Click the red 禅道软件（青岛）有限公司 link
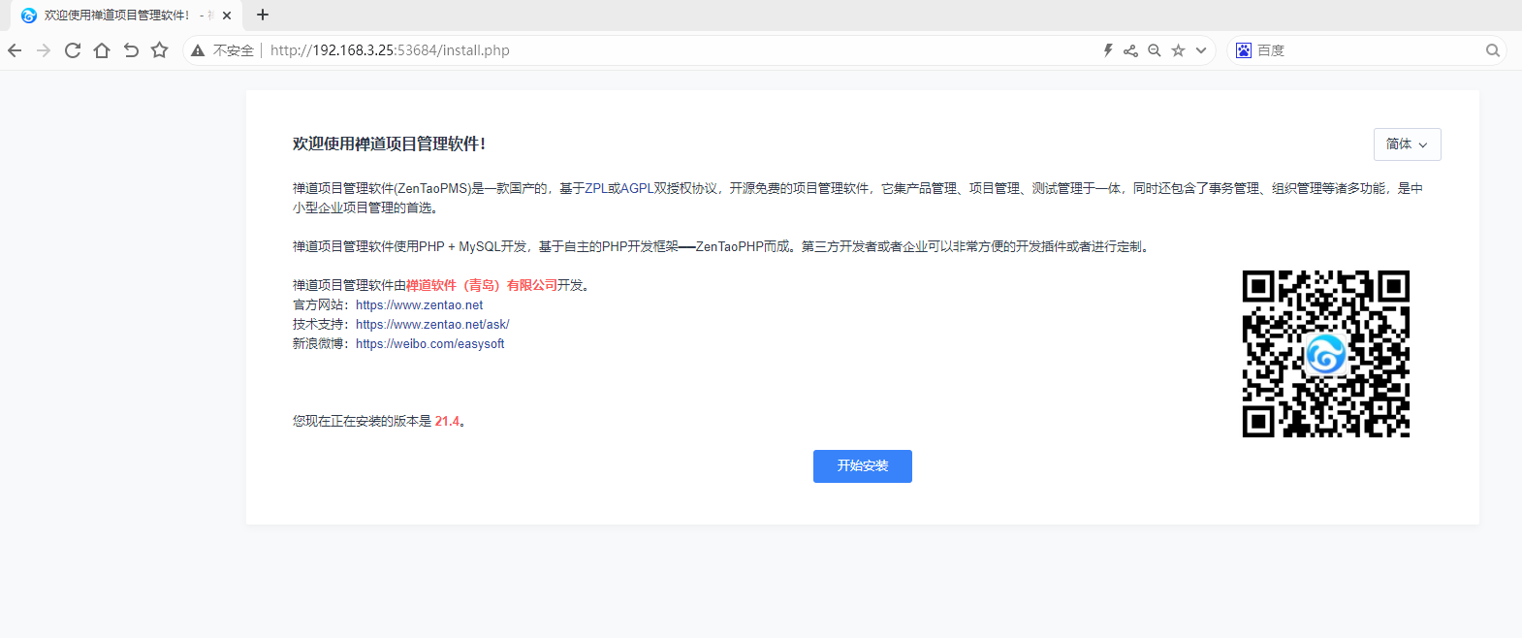This screenshot has height=638, width=1522. click(482, 285)
